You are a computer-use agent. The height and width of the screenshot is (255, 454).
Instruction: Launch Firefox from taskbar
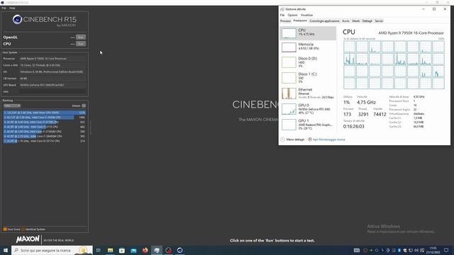[x=145, y=250]
